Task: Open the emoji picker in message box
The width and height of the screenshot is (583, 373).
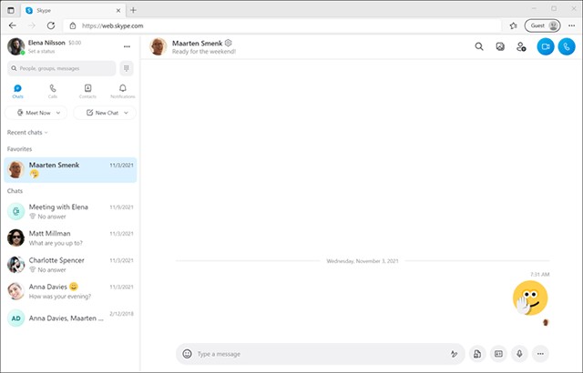Action: pyautogui.click(x=187, y=353)
